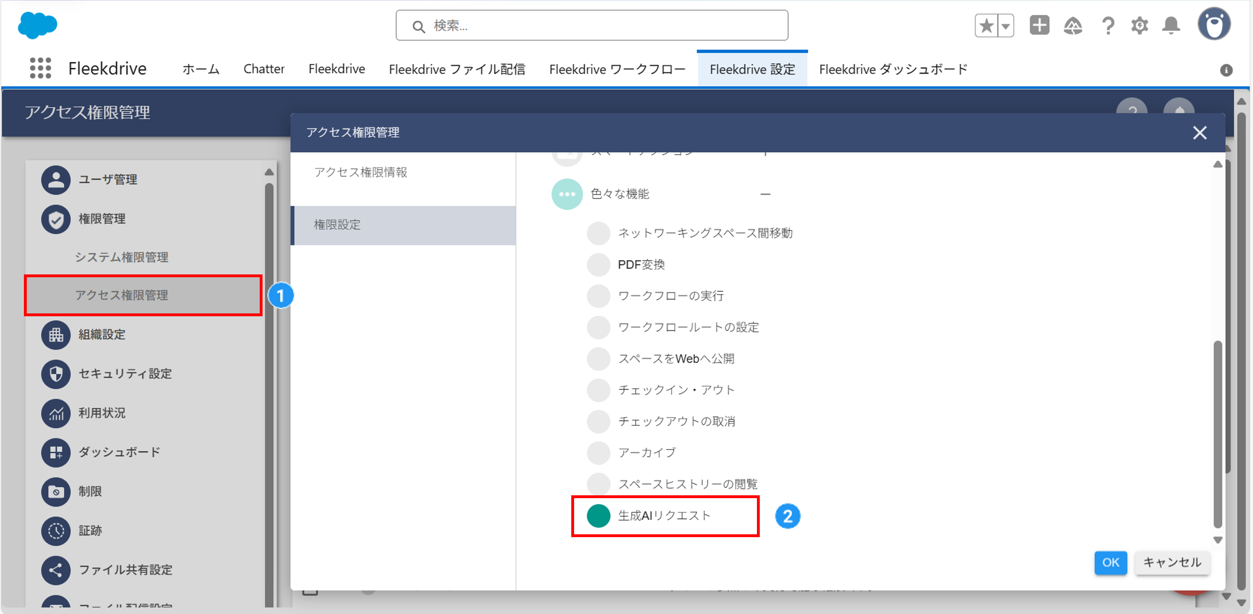The height and width of the screenshot is (614, 1253).
Task: Click the dialog vertical scrollbar thumb
Action: click(1217, 434)
